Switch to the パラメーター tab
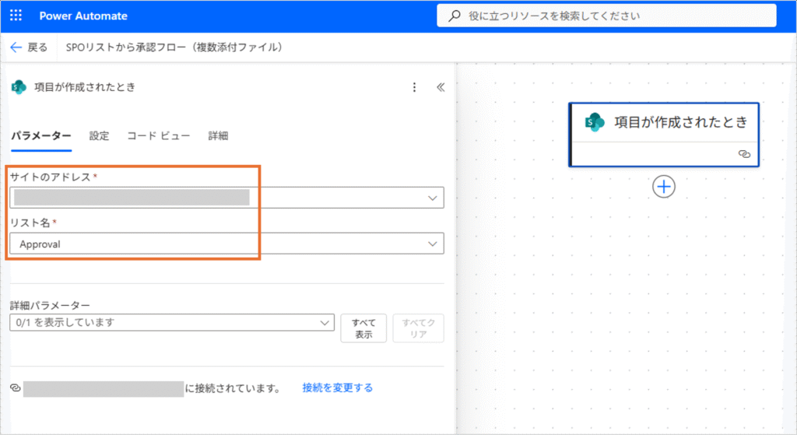The height and width of the screenshot is (435, 797). tap(41, 135)
